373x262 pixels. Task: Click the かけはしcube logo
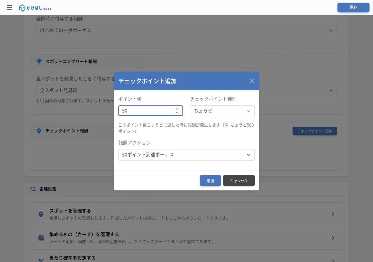(x=35, y=8)
